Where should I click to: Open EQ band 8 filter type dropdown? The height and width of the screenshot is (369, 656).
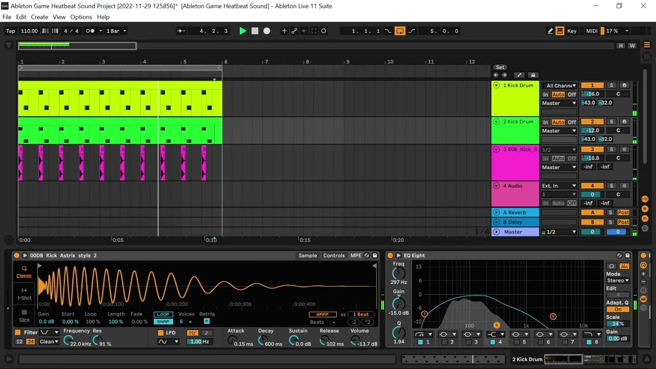[x=592, y=334]
